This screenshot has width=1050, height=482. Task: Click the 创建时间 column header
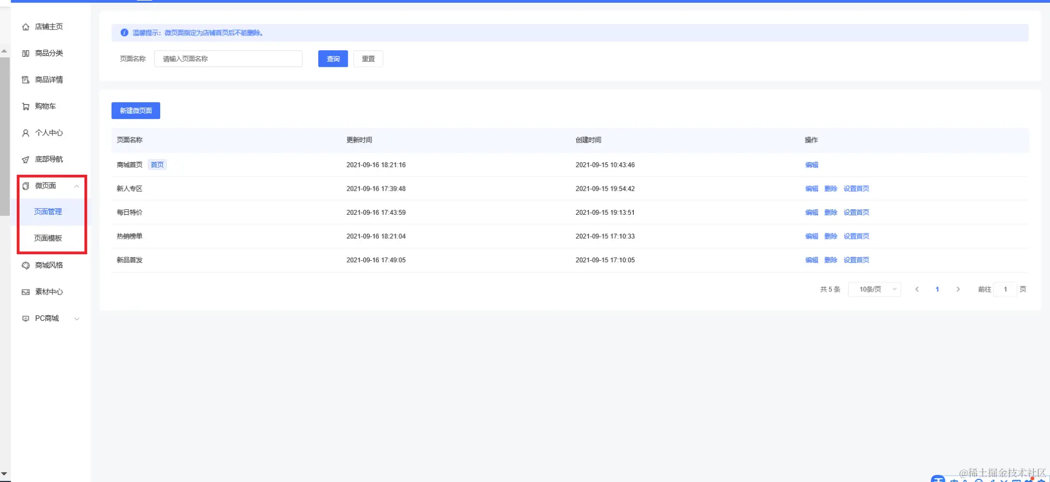588,140
